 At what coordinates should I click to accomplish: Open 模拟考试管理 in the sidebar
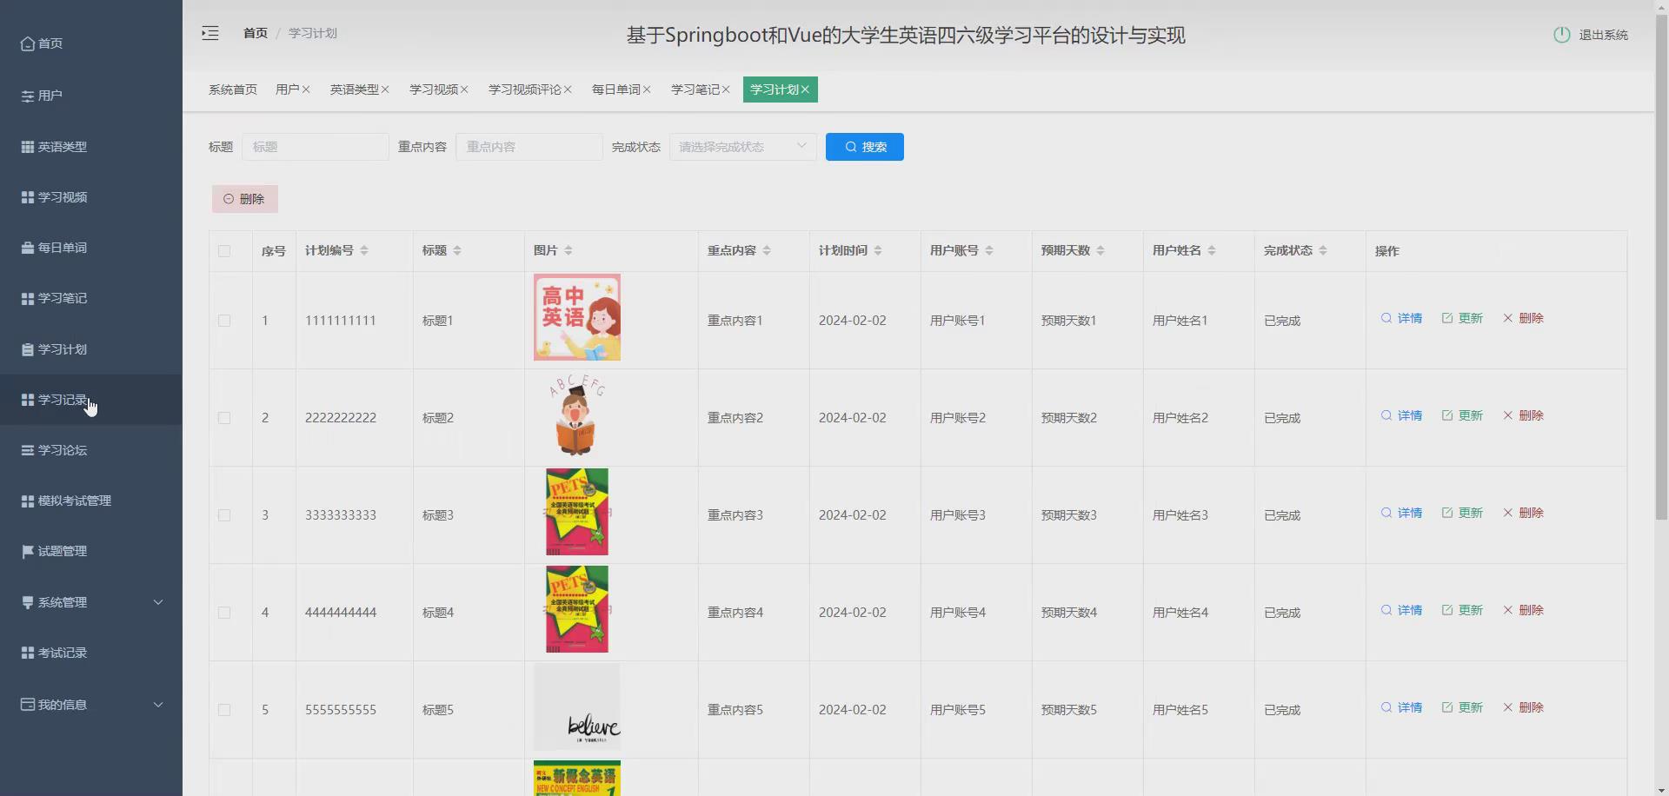[x=91, y=501]
